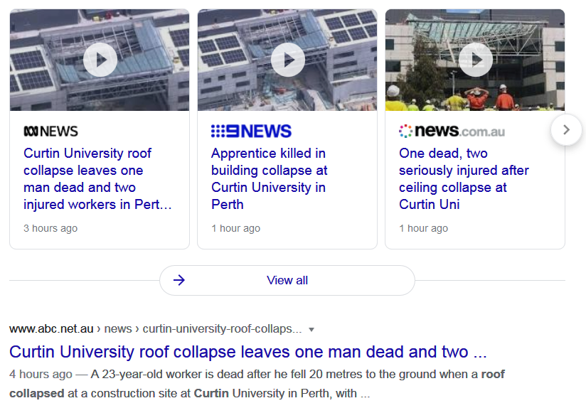Open the large blue ABC search result title
Viewport: 586px width, 408px height.
coord(248,352)
